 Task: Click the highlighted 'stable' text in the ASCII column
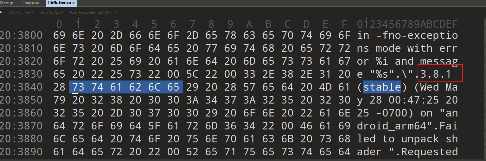382,87
